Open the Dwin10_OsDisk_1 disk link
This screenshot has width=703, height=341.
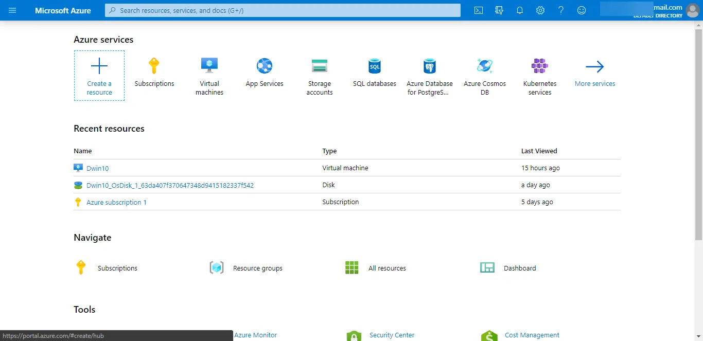(170, 185)
